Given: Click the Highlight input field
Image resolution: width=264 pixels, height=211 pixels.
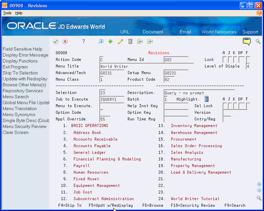Looking at the screenshot, I should coord(207,99).
